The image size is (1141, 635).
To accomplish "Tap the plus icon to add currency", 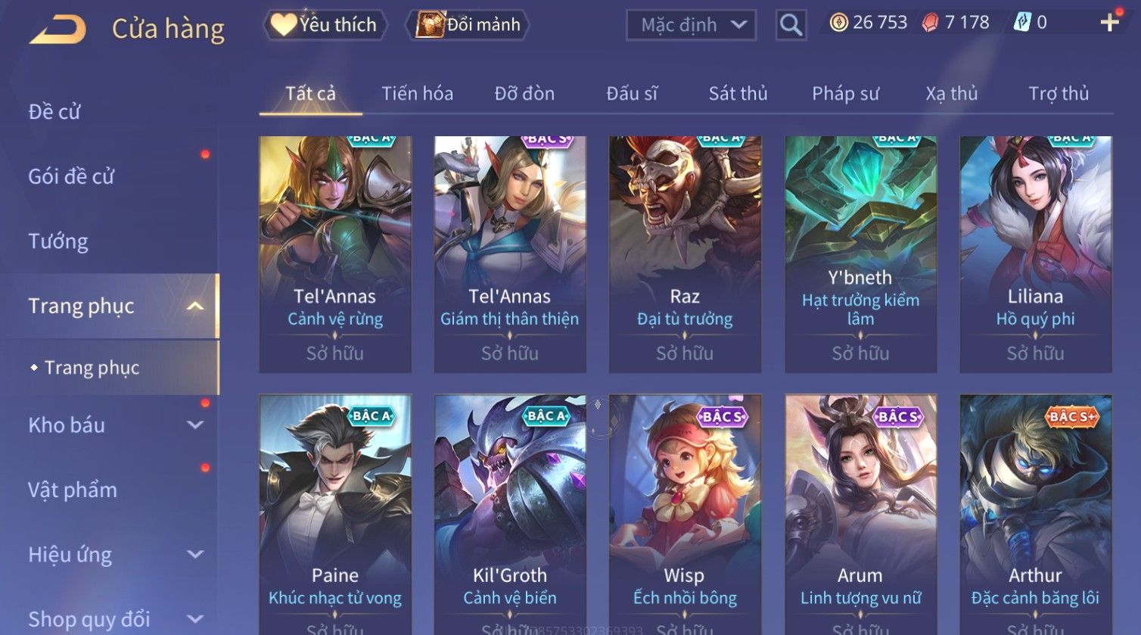I will pyautogui.click(x=1109, y=22).
